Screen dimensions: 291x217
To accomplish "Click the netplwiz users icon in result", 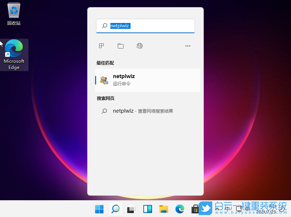I will click(104, 80).
